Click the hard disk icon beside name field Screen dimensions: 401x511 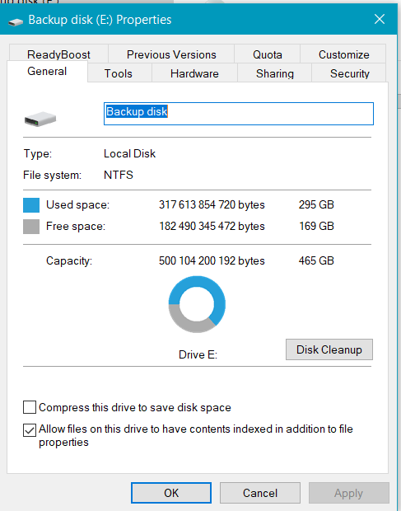coord(40,119)
